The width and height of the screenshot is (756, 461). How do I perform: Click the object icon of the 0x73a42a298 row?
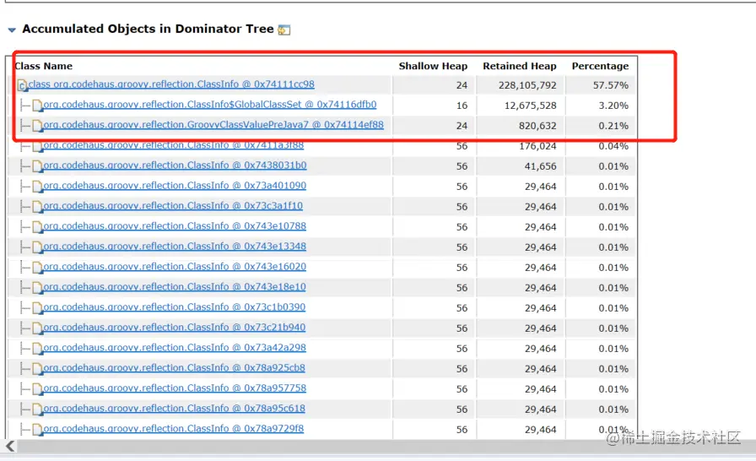coord(38,349)
